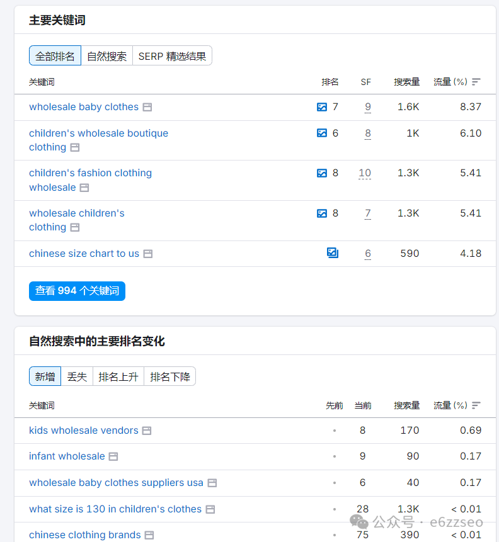Image resolution: width=499 pixels, height=542 pixels.
Task: Open SERP icon beside infant wholesale
Action: 113,456
